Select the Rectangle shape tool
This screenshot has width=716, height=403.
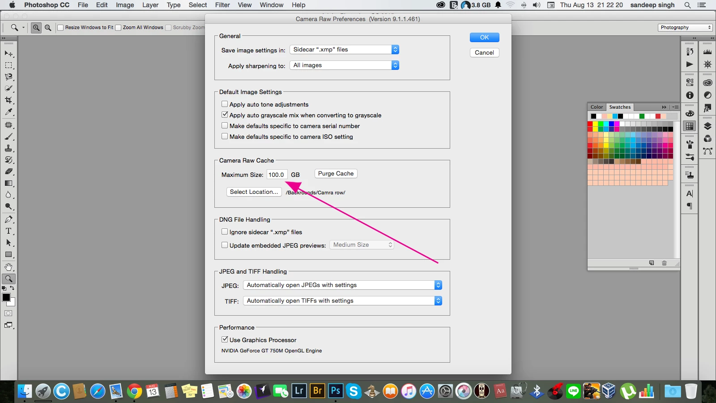tap(9, 254)
